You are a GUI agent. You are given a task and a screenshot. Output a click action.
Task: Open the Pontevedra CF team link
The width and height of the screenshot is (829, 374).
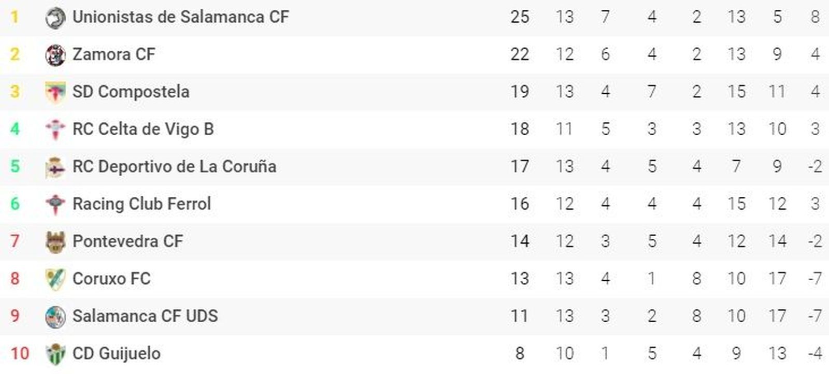127,241
